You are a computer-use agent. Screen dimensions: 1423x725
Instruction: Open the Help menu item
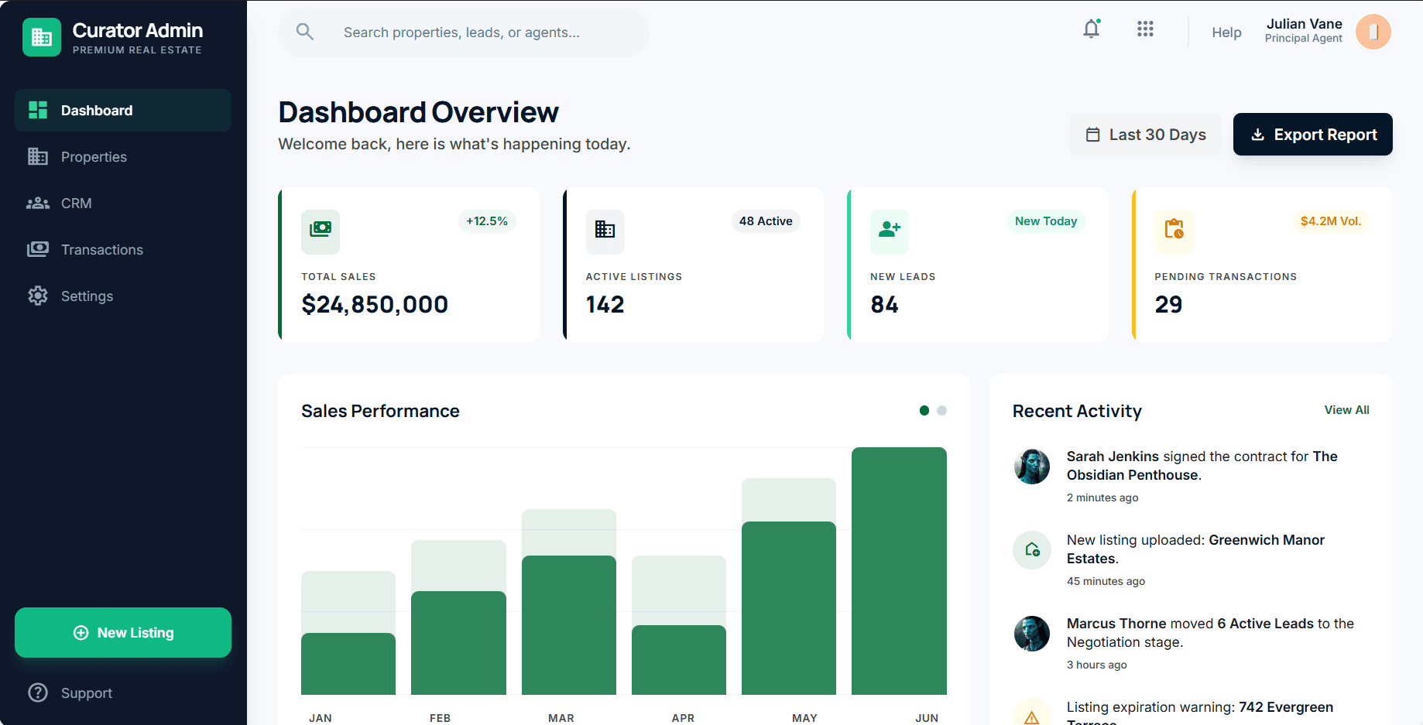tap(1226, 32)
